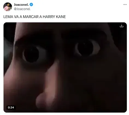Click the character's left eye in video

coord(31,55)
